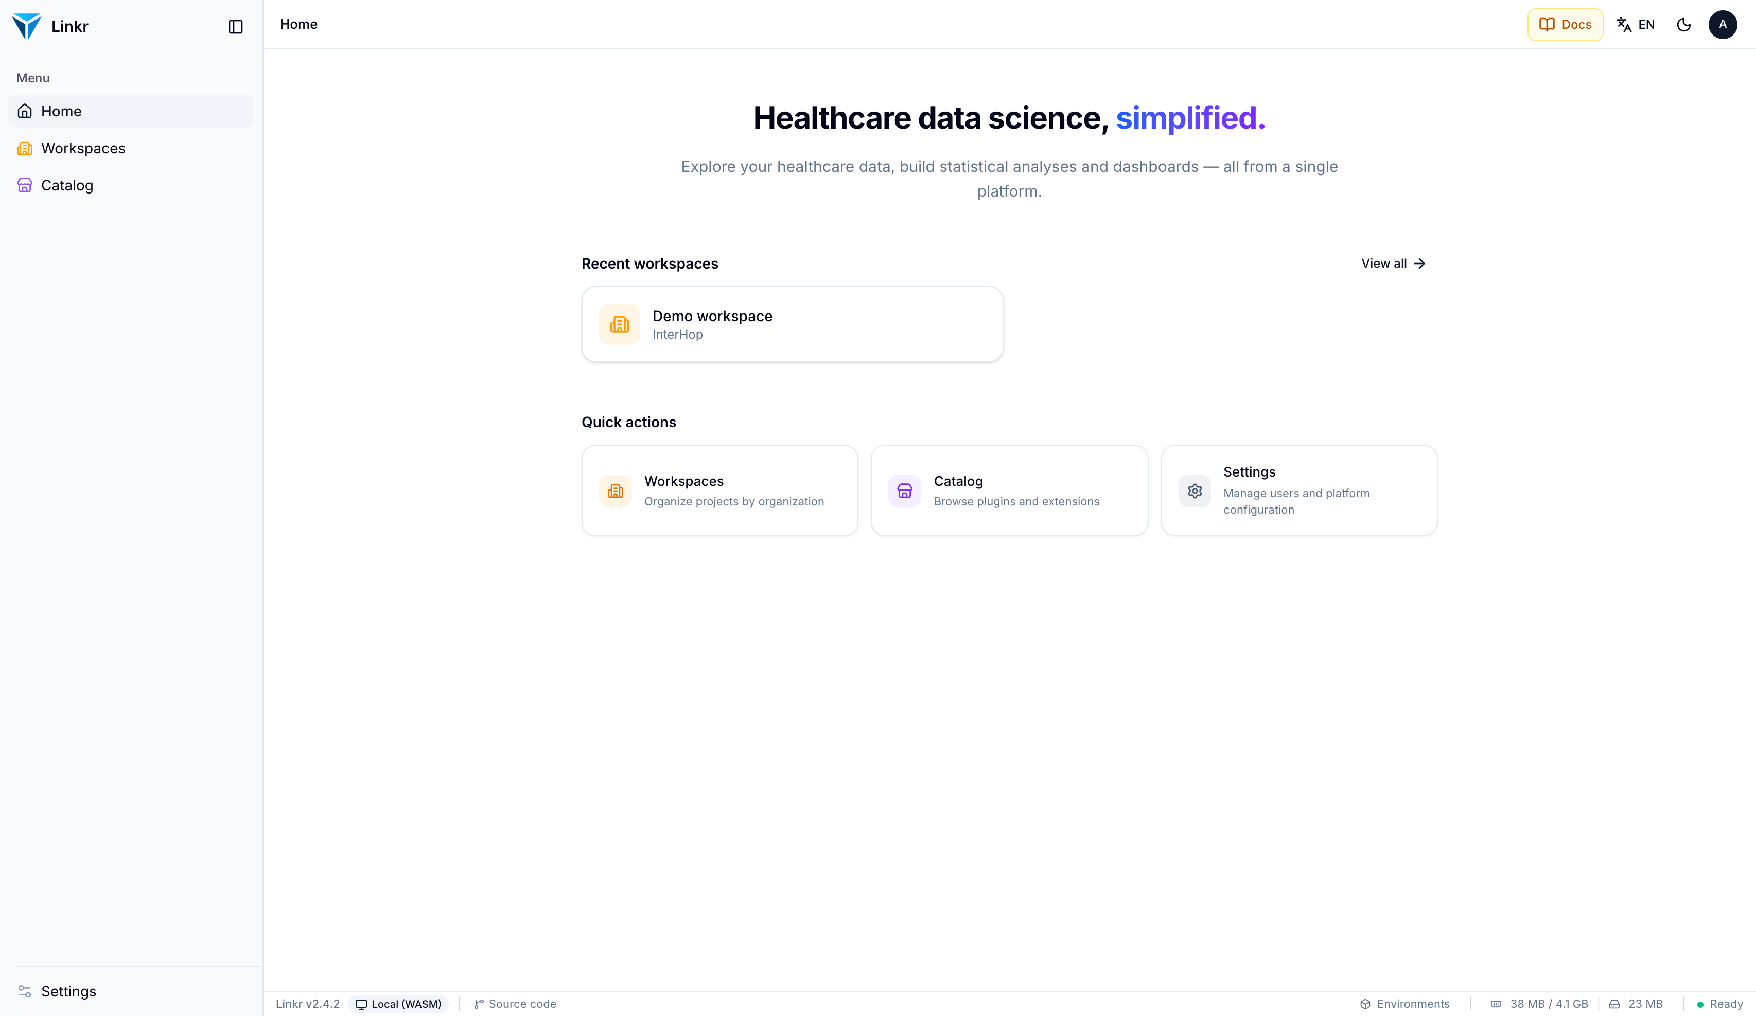Open the Docs button
Image resolution: width=1756 pixels, height=1016 pixels.
(x=1565, y=24)
